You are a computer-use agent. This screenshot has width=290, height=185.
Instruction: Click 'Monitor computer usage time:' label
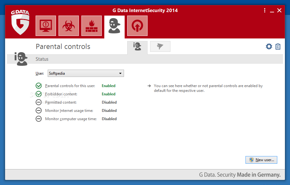click(71, 119)
